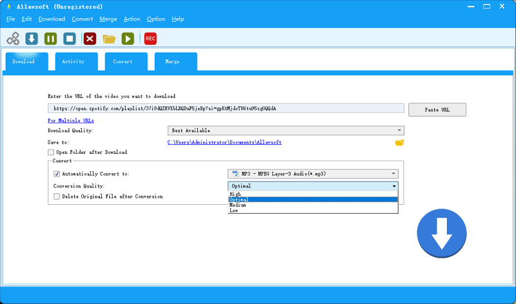Delete task with red X toolbar icon
Screen dimensions: 516x304
[90, 39]
